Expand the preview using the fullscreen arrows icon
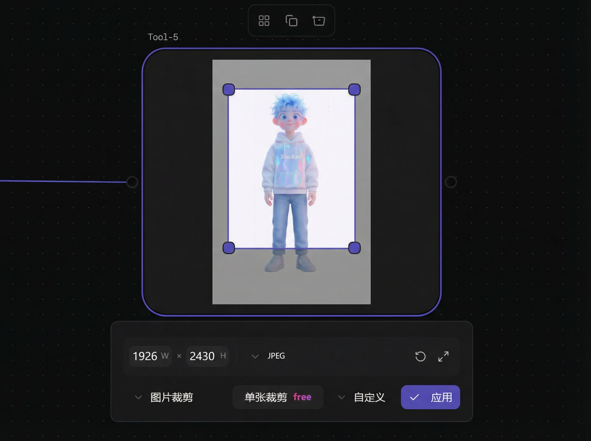The image size is (591, 441). [444, 357]
